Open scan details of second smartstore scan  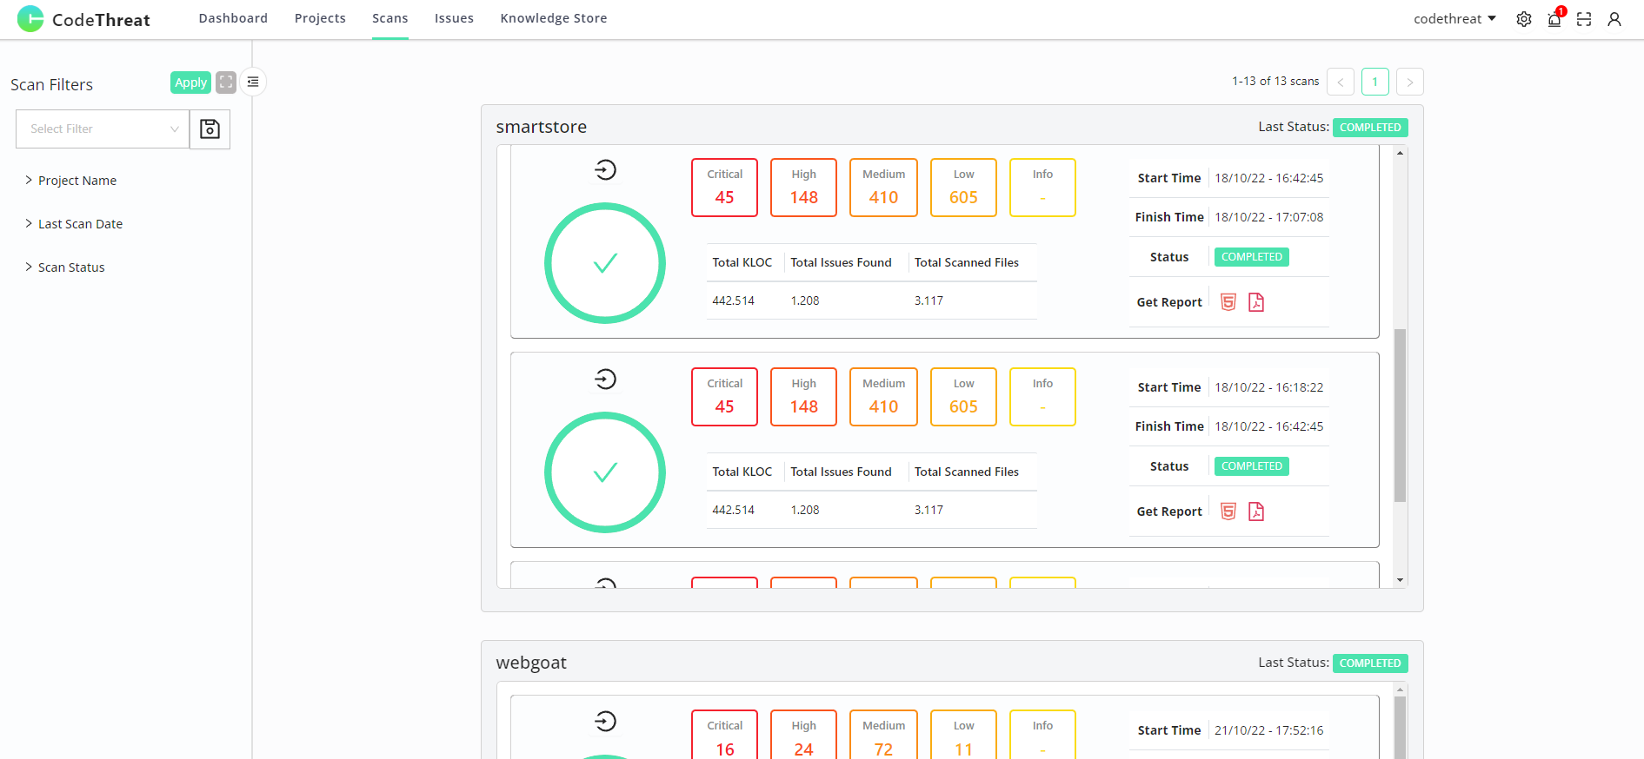(605, 379)
